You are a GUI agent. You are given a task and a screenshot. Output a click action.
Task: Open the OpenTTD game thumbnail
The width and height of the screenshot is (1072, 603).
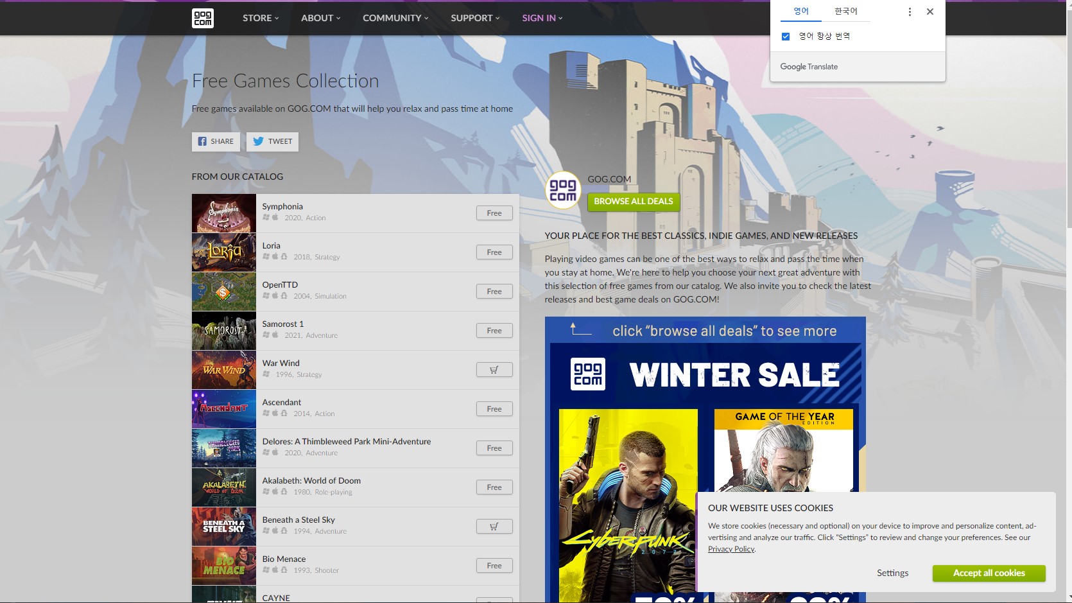point(224,292)
